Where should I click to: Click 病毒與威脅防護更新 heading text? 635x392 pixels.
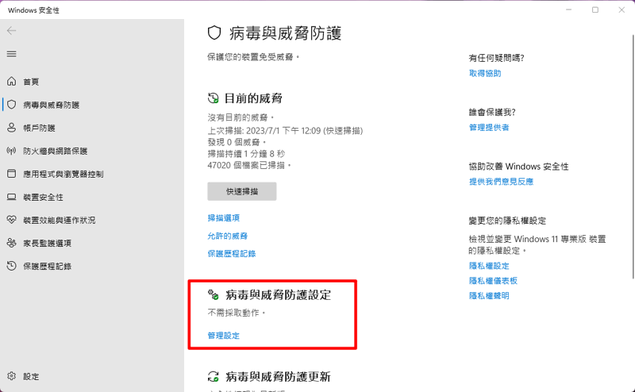click(279, 377)
